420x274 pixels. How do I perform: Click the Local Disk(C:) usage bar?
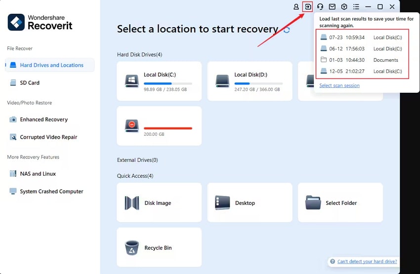pyautogui.click(x=168, y=83)
